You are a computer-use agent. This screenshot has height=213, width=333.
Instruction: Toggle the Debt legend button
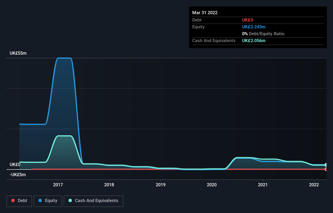(19, 201)
